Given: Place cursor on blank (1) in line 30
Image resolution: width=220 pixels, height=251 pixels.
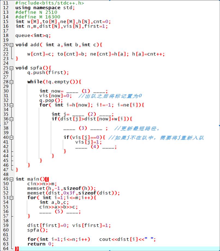Looking at the screenshot, I should [86, 91].
